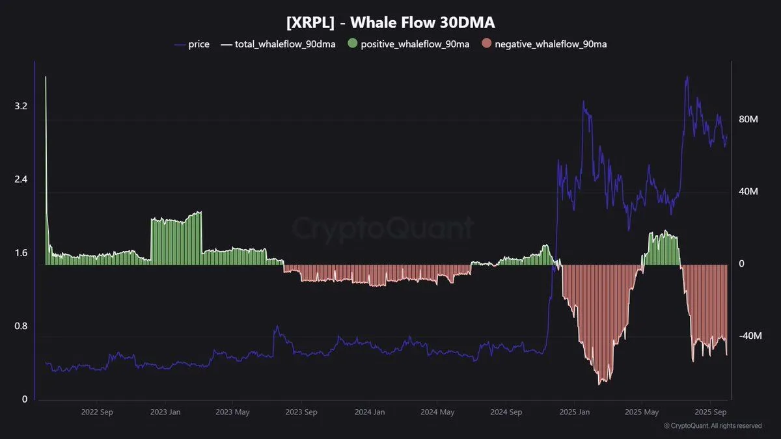The width and height of the screenshot is (781, 439).
Task: Click the chart title XRPL Whale Flow 30DMA
Action: [x=390, y=23]
